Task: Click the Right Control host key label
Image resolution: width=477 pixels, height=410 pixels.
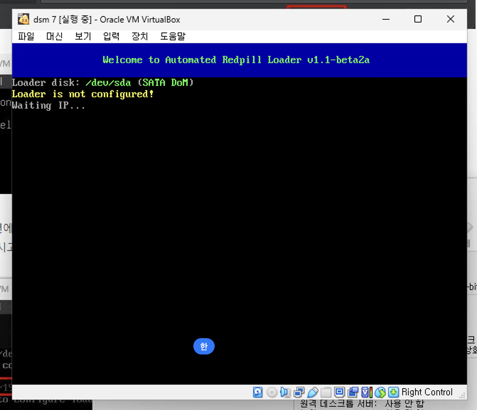Action: tap(427, 392)
